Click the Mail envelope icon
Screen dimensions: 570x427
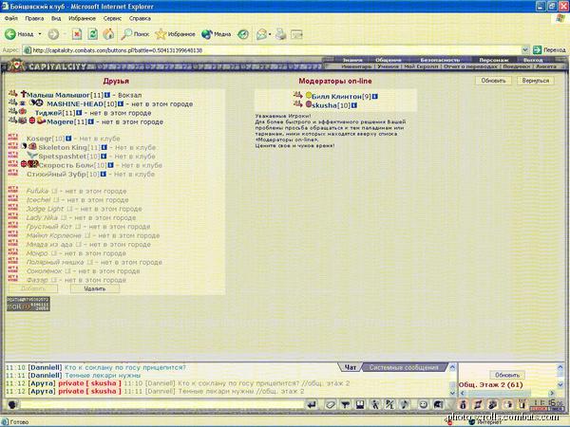[261, 34]
